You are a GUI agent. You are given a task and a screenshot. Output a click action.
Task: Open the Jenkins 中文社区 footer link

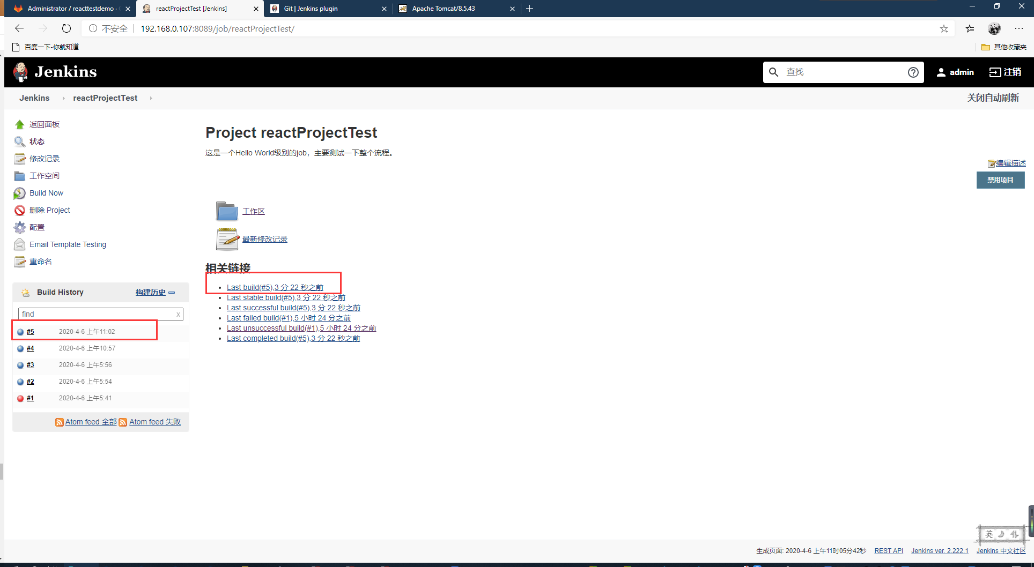(1001, 551)
